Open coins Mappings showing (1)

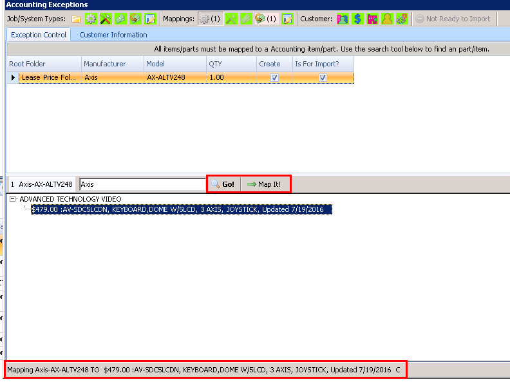point(266,19)
